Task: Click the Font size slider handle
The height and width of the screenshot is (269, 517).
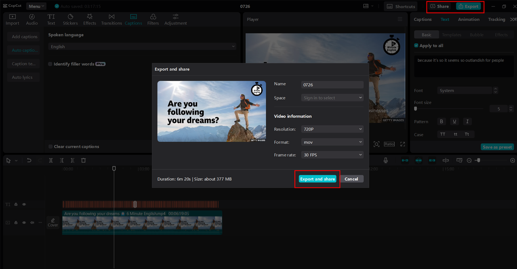Action: [416, 109]
